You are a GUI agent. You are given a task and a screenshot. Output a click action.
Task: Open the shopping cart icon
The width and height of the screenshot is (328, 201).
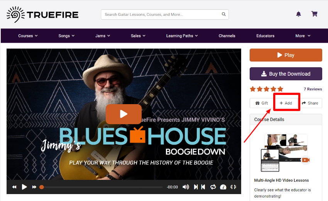(314, 14)
